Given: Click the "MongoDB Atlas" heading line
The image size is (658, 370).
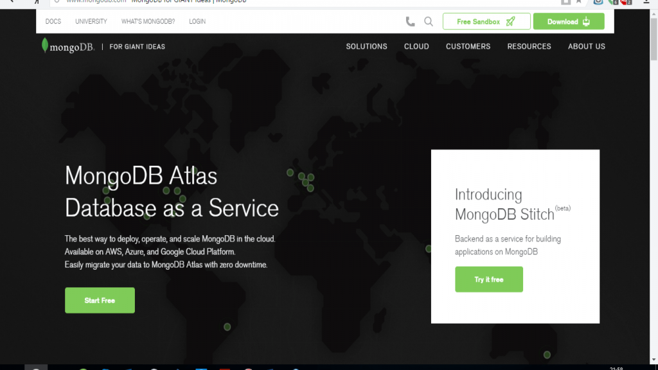Looking at the screenshot, I should coord(141,175).
